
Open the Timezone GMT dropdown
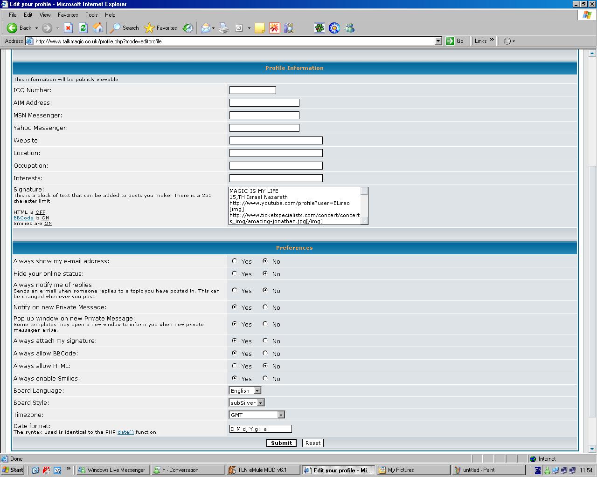280,415
